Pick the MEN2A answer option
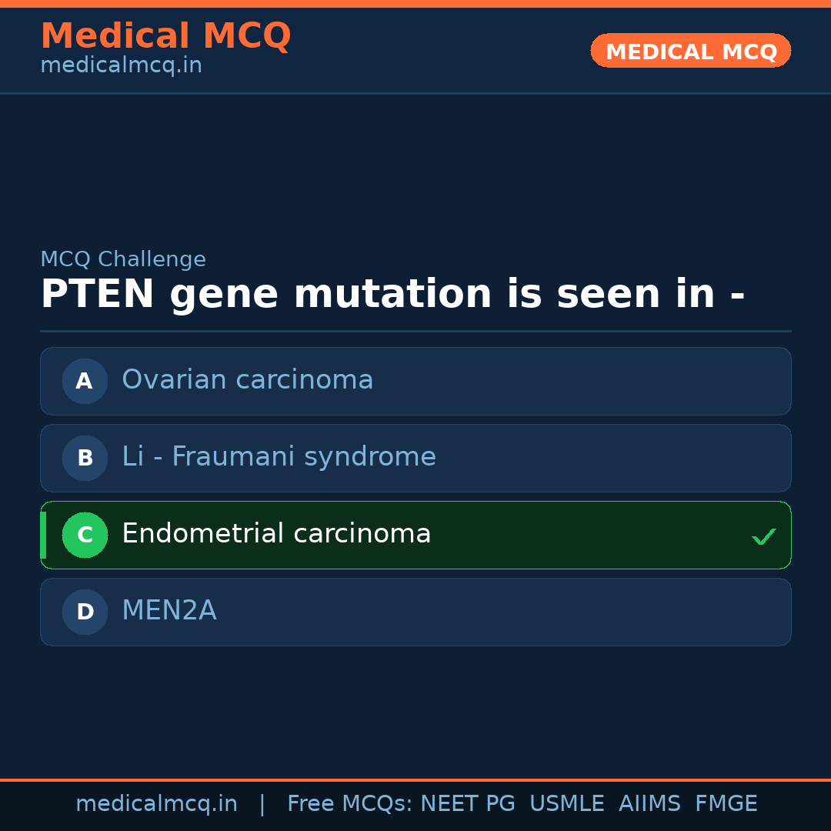831x831 pixels. (169, 611)
